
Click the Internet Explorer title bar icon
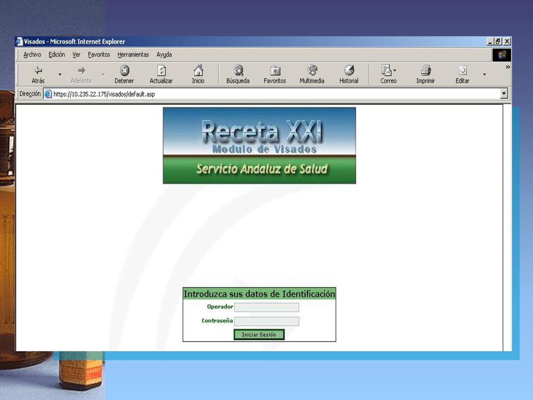[19, 42]
